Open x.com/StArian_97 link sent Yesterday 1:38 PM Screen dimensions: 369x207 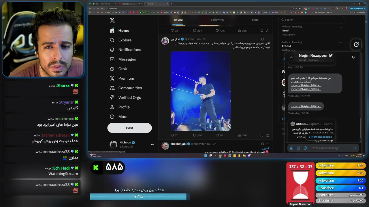pyautogui.click(x=306, y=106)
